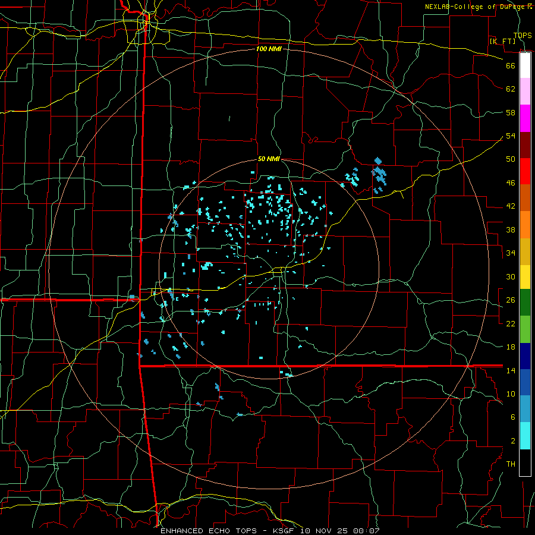Click the '30' legend value
Image resolution: width=535 pixels, height=535 pixels.
tap(511, 276)
